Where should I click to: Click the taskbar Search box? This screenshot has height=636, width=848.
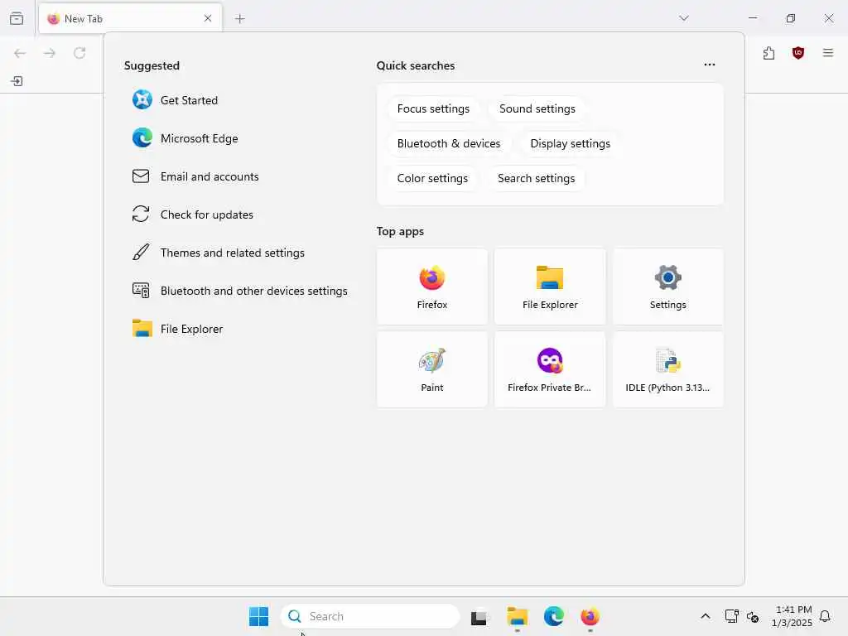[370, 616]
